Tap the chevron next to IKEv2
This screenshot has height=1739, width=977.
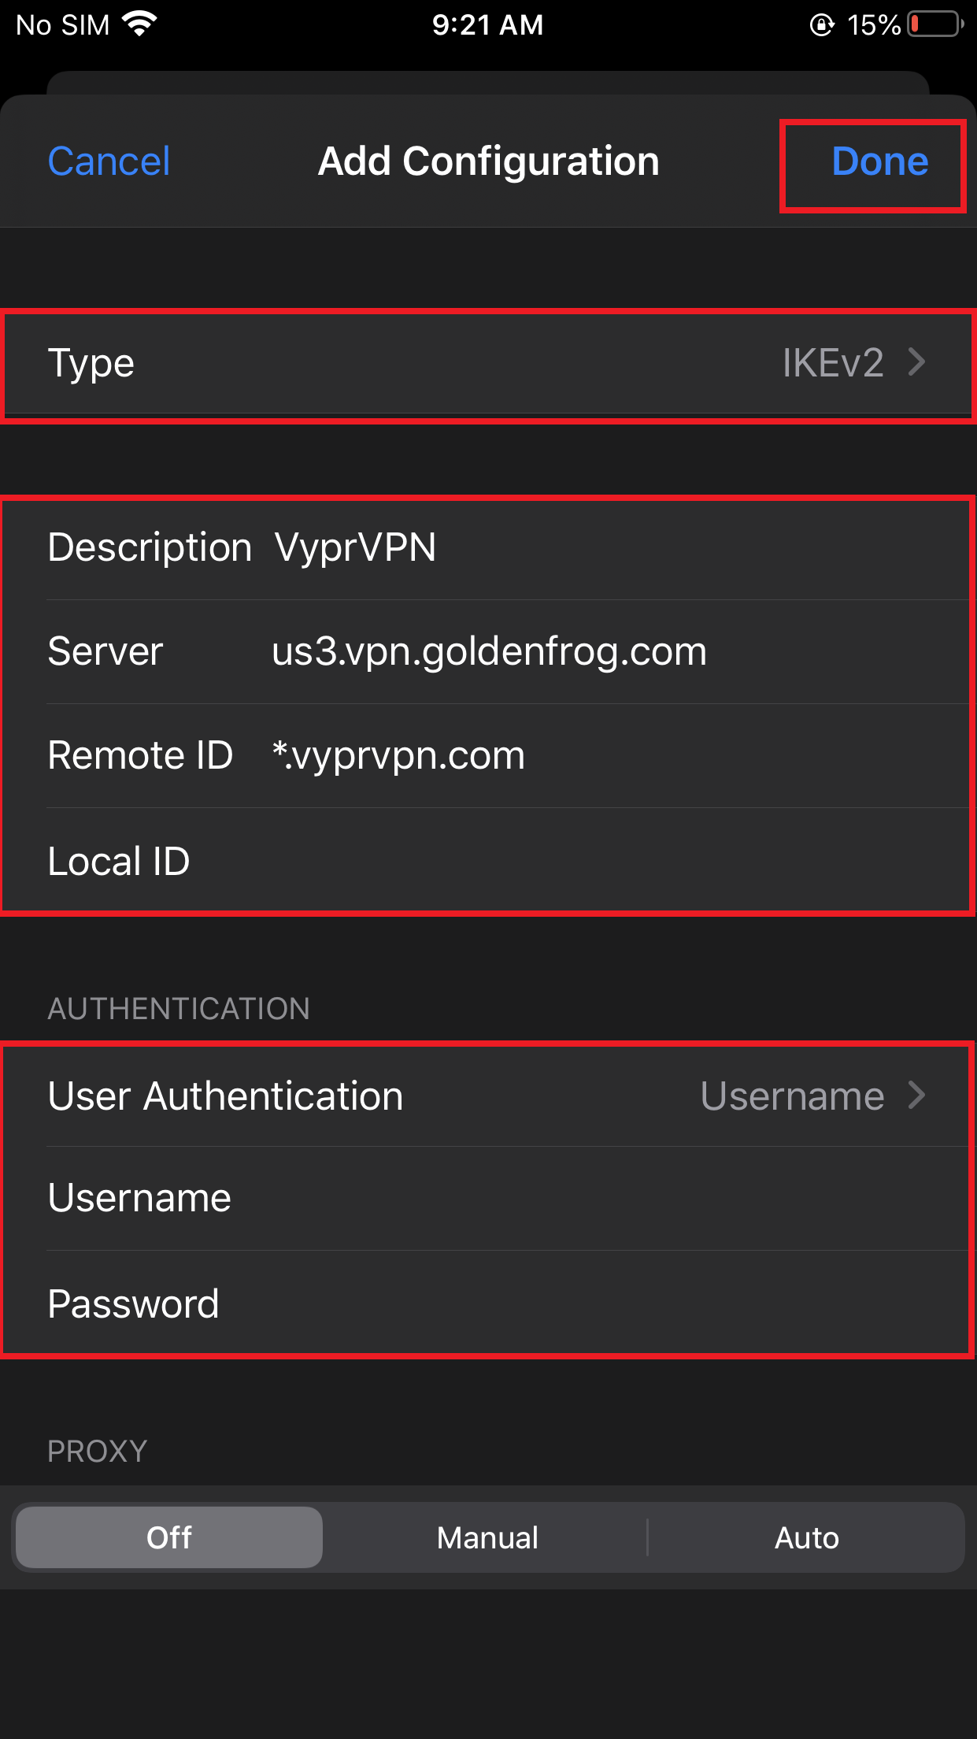point(916,362)
